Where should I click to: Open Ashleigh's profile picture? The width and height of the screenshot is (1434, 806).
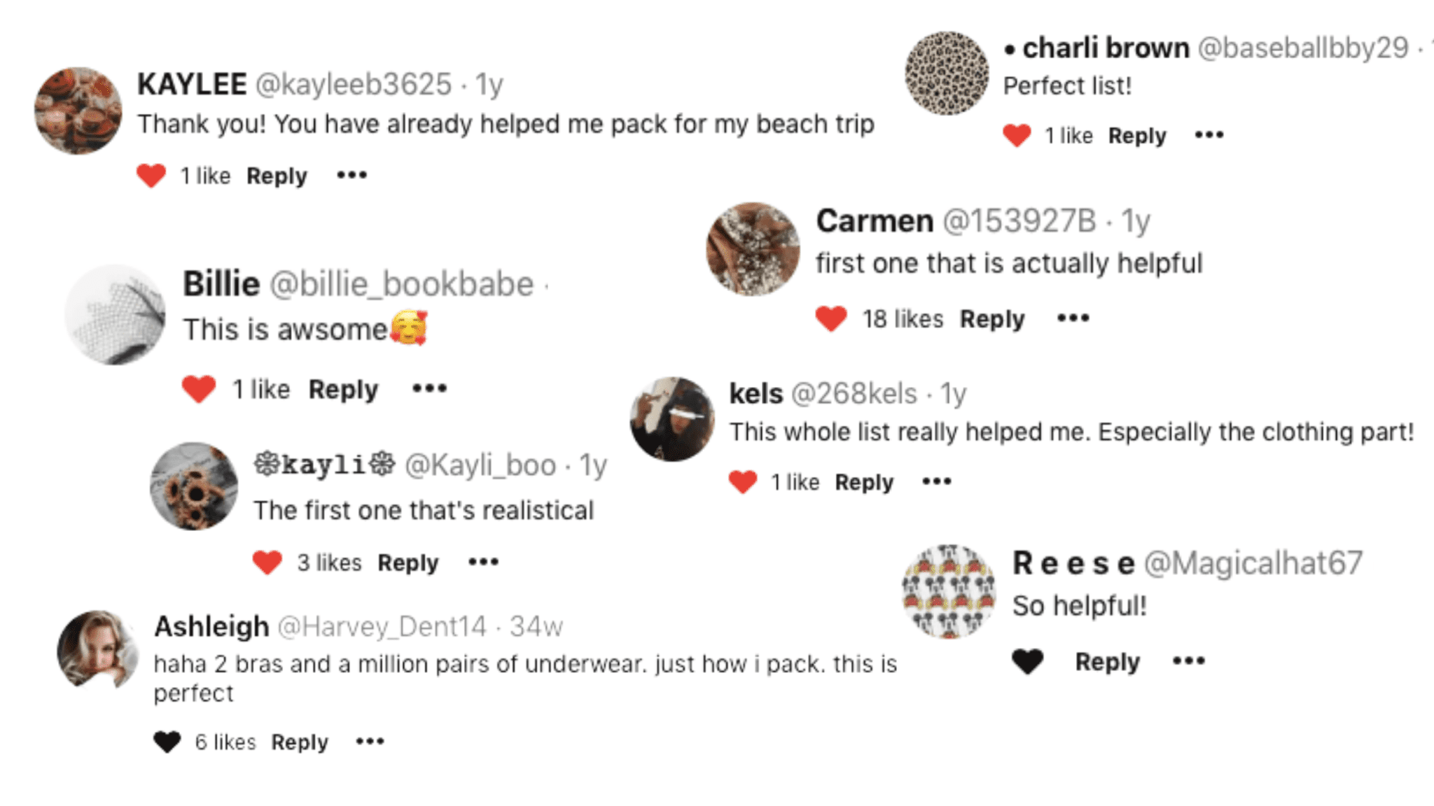click(x=98, y=651)
